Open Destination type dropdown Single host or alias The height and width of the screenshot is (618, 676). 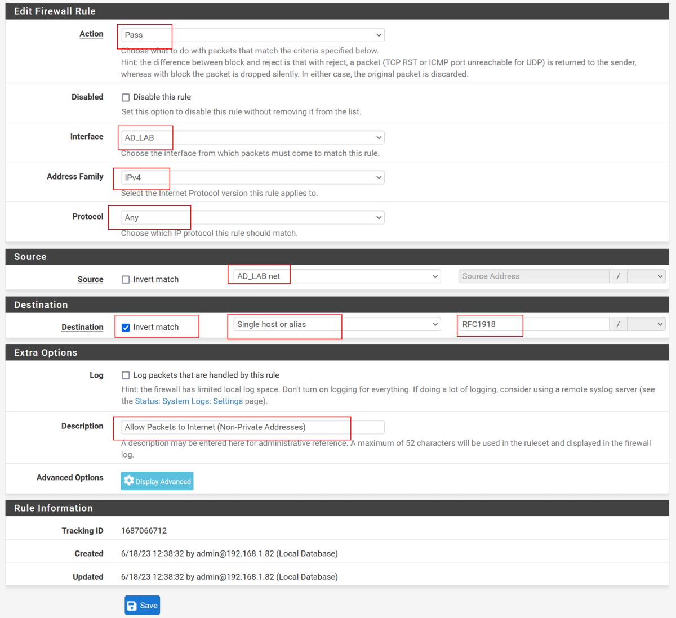pos(337,324)
